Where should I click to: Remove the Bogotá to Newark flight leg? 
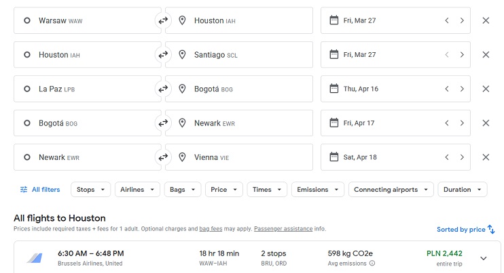coord(486,123)
